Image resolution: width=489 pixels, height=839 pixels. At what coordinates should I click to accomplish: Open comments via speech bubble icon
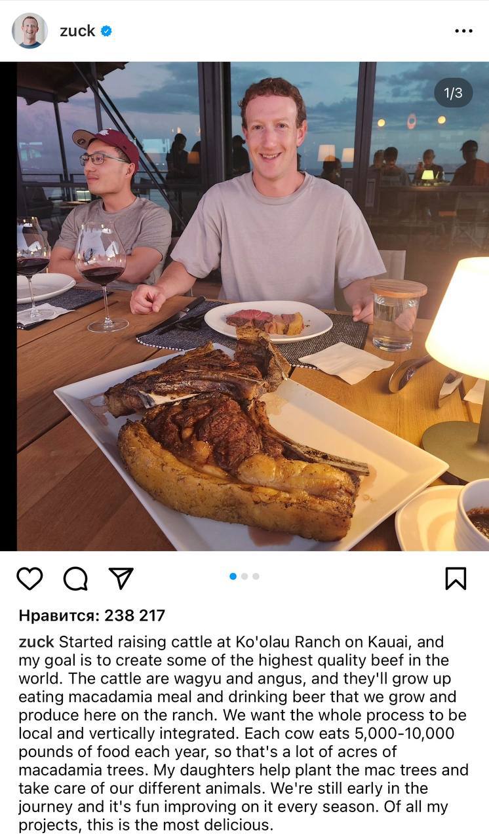pyautogui.click(x=75, y=578)
